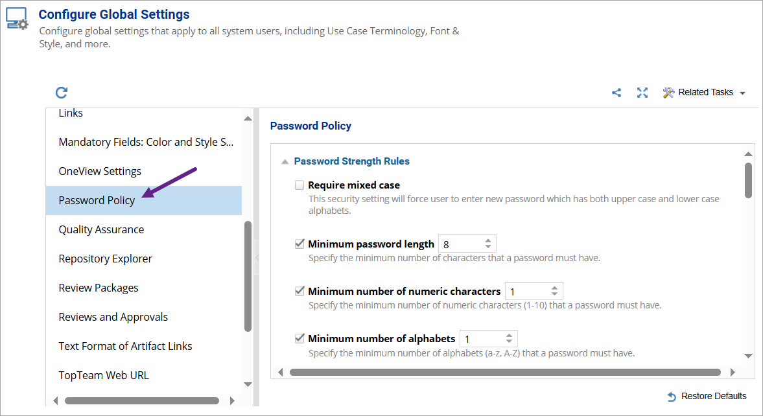Select Quality Assurance in settings list
The height and width of the screenshot is (416, 763).
click(101, 229)
